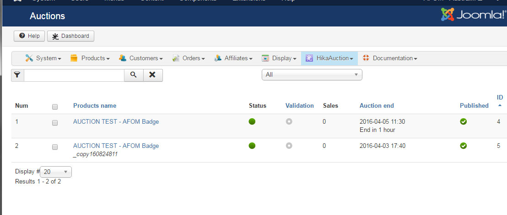Sort by Published column

(x=474, y=106)
